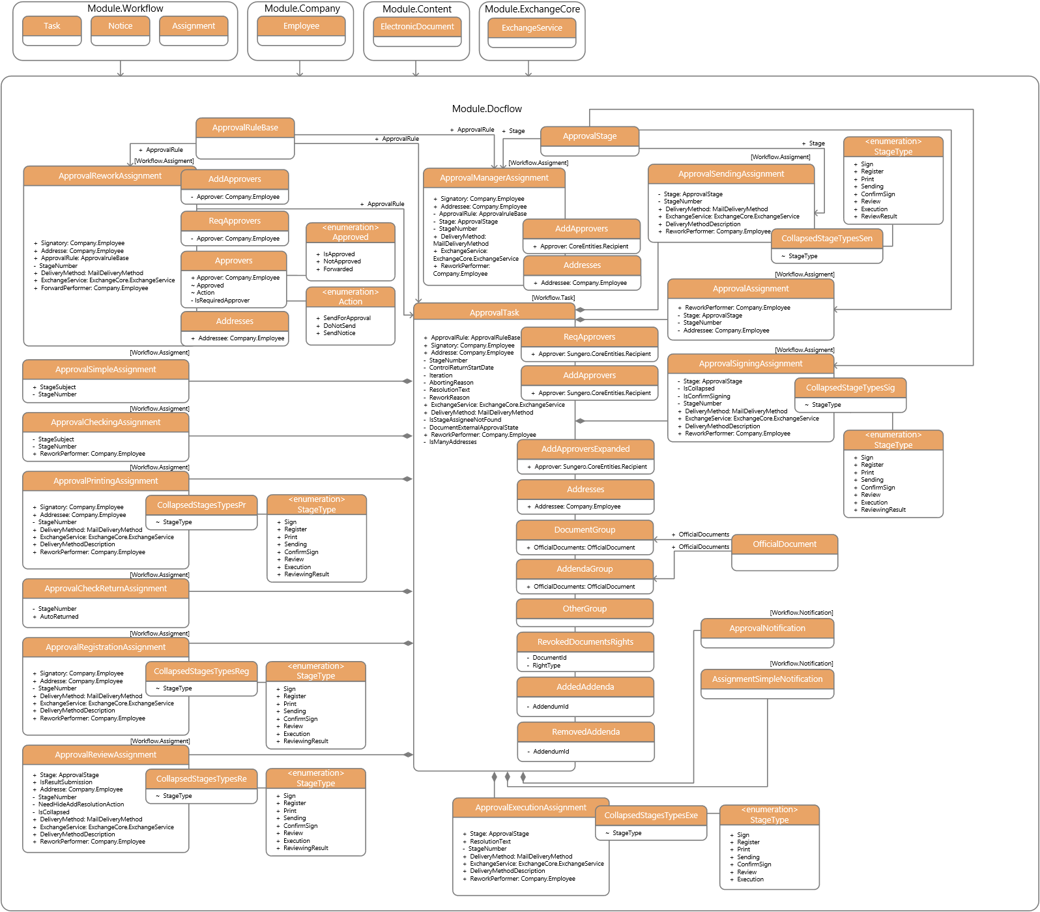Click the ApprovalTask class header
The height and width of the screenshot is (912, 1040).
point(494,313)
